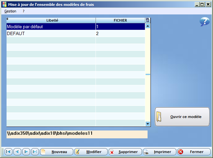Select the DEFAUT row
The width and height of the screenshot is (213, 158).
(x=76, y=34)
